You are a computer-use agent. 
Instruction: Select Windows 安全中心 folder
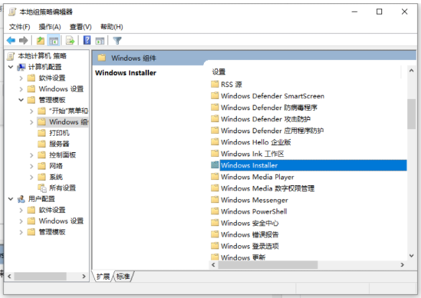pyautogui.click(x=249, y=223)
